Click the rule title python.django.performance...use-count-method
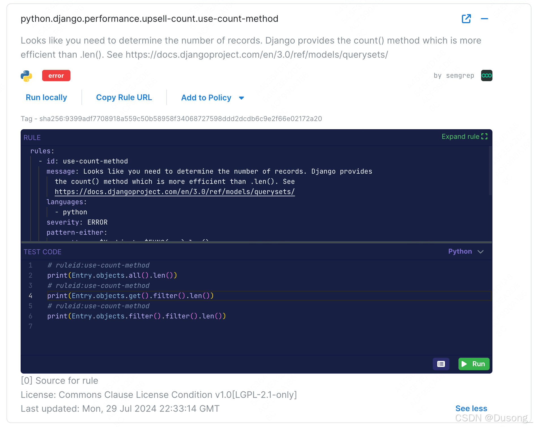Viewport: 534px width, 427px height. (x=149, y=19)
